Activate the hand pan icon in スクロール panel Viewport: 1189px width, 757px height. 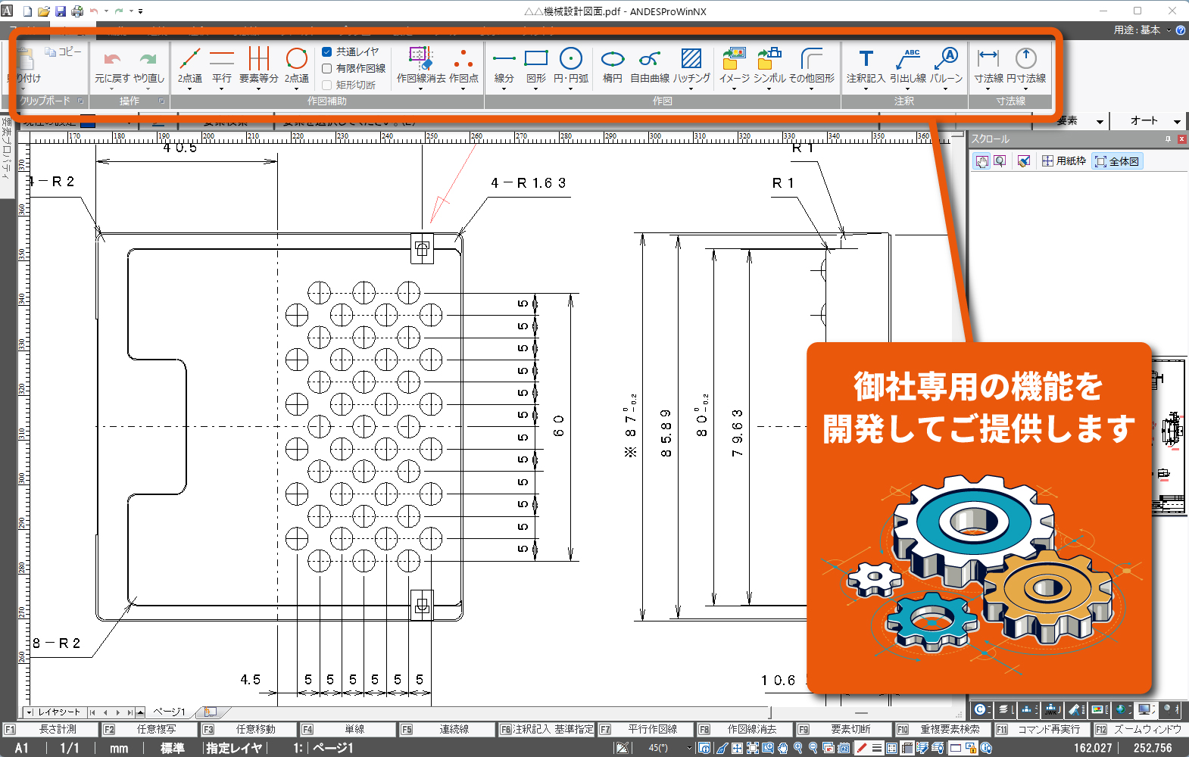point(981,161)
